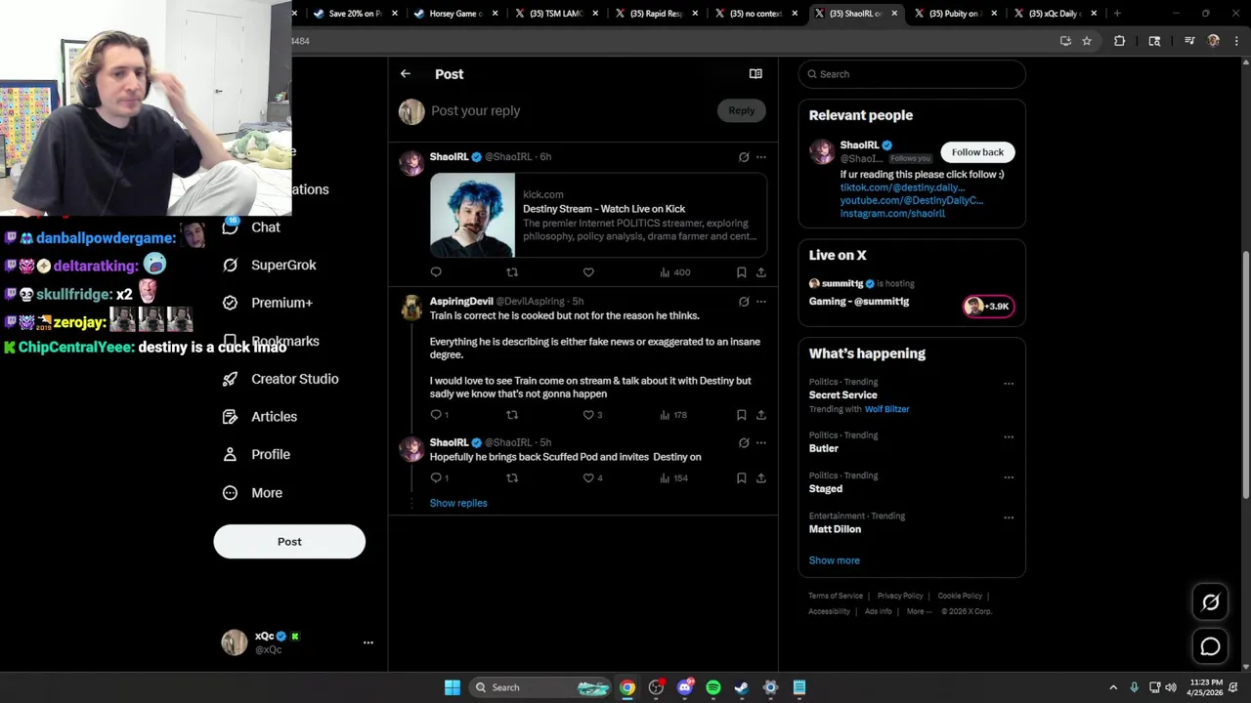Repost ShaoIRL Destiny Stream post
The image size is (1251, 703).
coord(512,272)
